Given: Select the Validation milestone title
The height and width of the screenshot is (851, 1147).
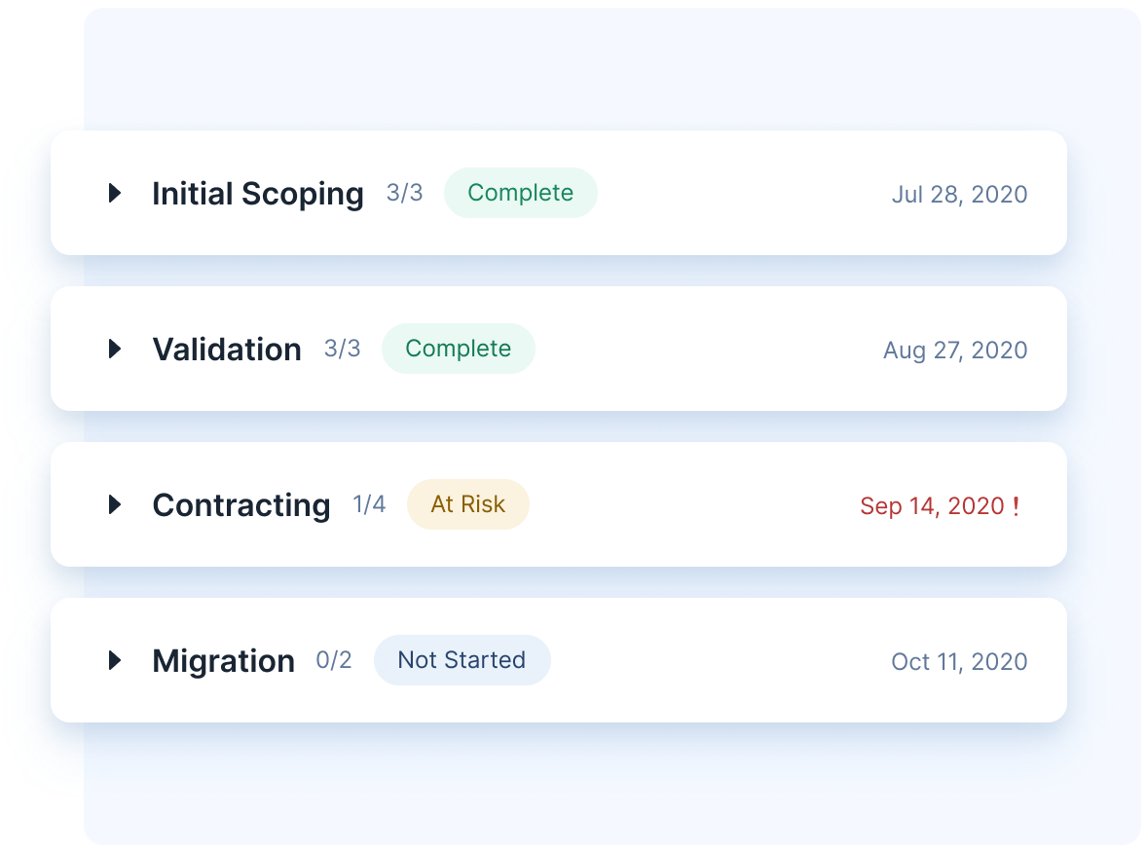Looking at the screenshot, I should coord(227,350).
